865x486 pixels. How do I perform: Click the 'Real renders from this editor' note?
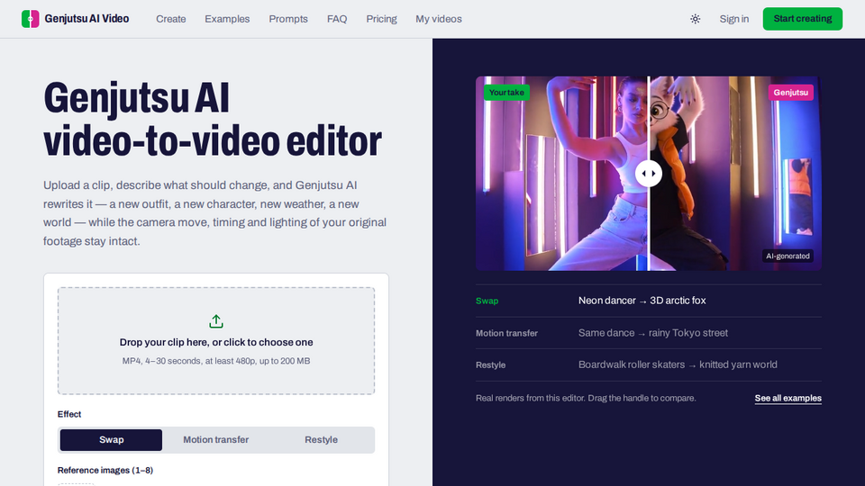coord(586,398)
